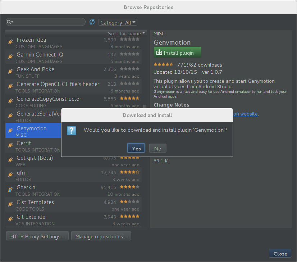
Task: Open Manage repositories dialog
Action: pyautogui.click(x=101, y=236)
